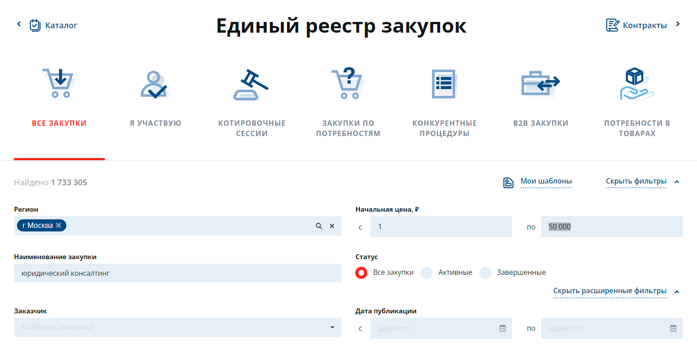The width and height of the screenshot is (697, 359).
Task: Clear the Регион field with X icon
Action: tap(332, 226)
